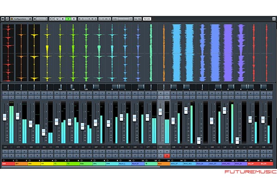277x185 pixels.
Task: Enable monitor on the Kick channel
Action: pos(5,156)
